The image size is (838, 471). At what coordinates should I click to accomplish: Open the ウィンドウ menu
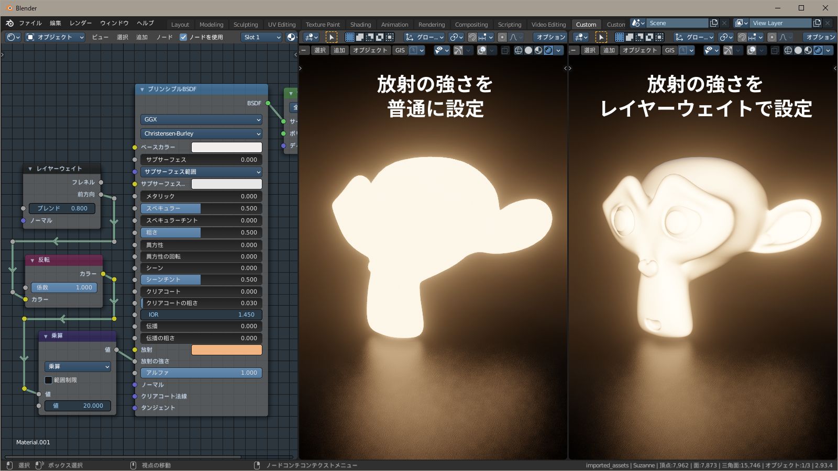(x=114, y=23)
